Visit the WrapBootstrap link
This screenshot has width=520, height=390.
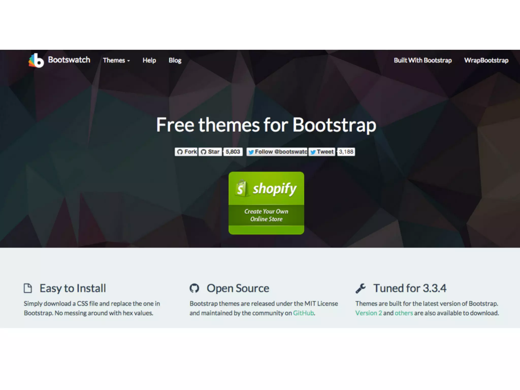click(486, 60)
